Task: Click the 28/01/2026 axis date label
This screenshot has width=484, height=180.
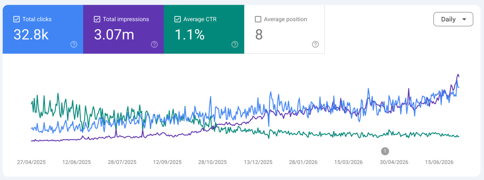Action: tap(303, 162)
